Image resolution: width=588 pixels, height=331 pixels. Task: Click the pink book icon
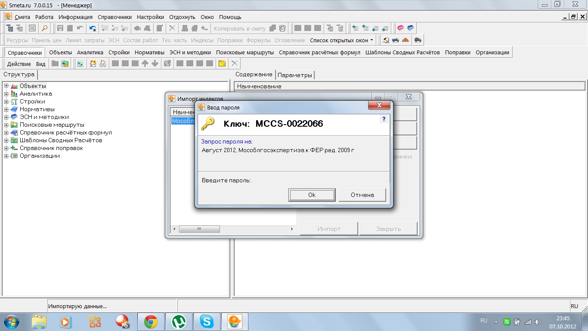pyautogui.click(x=401, y=28)
